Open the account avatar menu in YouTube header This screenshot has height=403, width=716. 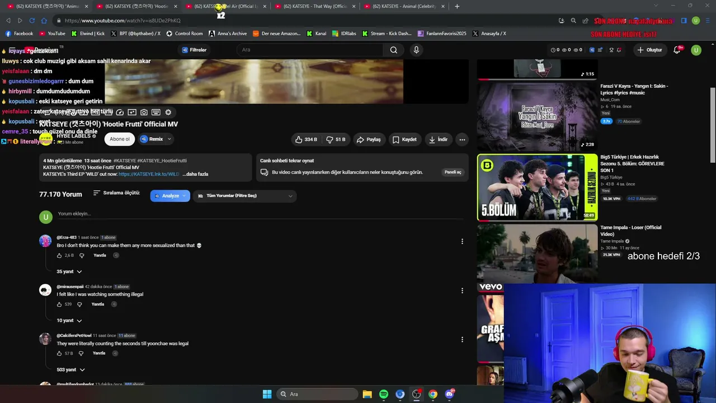(x=696, y=50)
